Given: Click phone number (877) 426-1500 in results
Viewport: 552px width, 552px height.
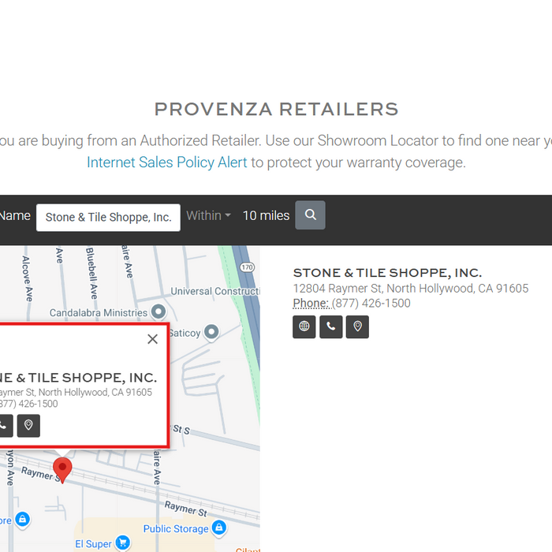Looking at the screenshot, I should (371, 303).
